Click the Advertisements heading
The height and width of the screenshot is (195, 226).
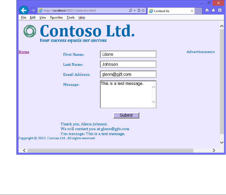201,52
